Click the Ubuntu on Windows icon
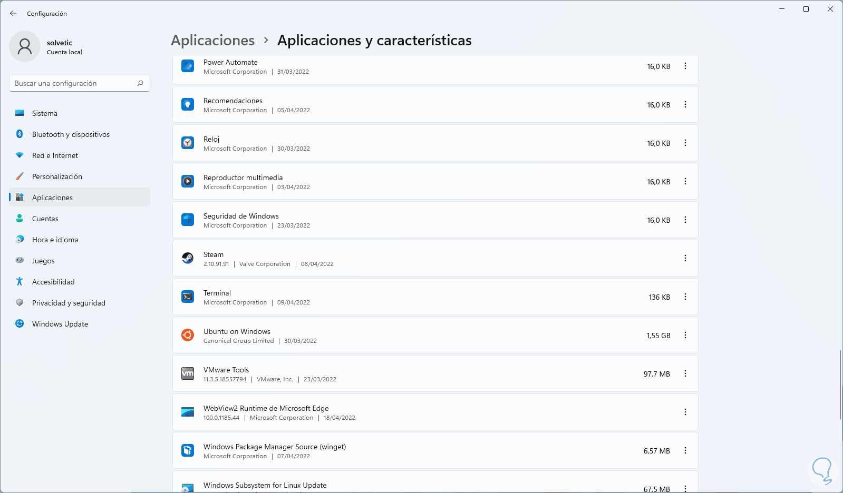The width and height of the screenshot is (843, 493). 188,335
